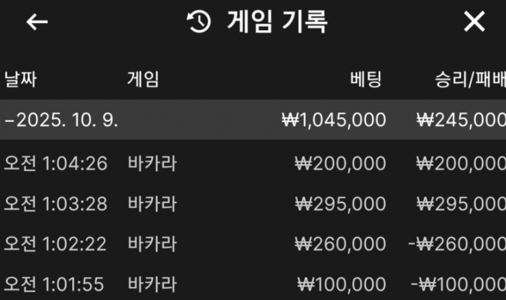Click the 게임 column header
Screen dimensions: 506x300
[x=144, y=79]
